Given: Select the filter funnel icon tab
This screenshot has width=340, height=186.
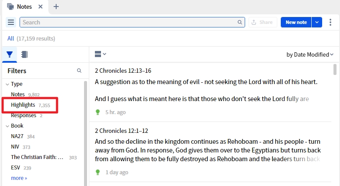Looking at the screenshot, I should click(x=10, y=54).
